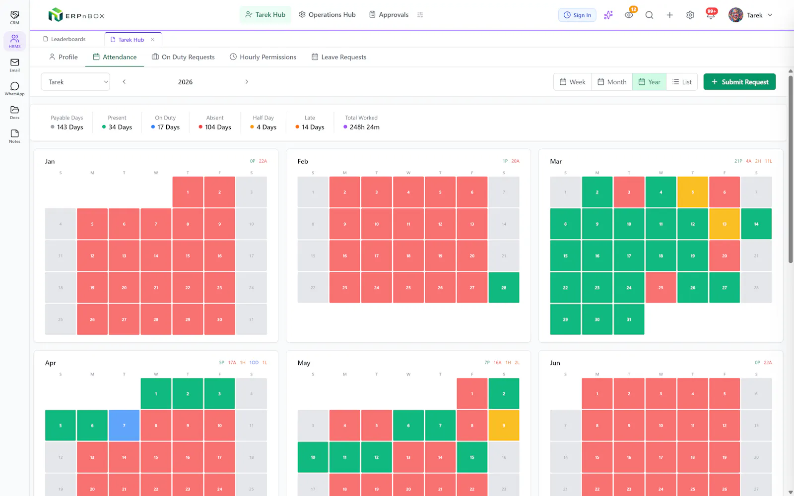Switch to Month view
The image size is (794, 496).
pyautogui.click(x=612, y=82)
